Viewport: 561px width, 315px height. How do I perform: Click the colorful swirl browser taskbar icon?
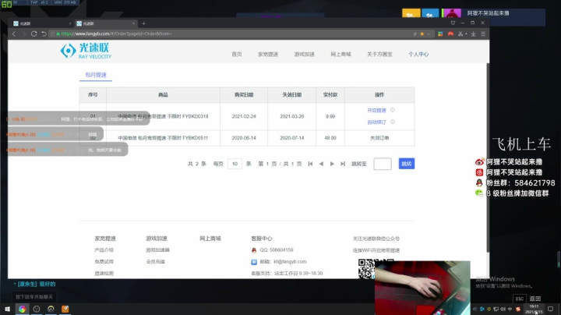pyautogui.click(x=22, y=309)
